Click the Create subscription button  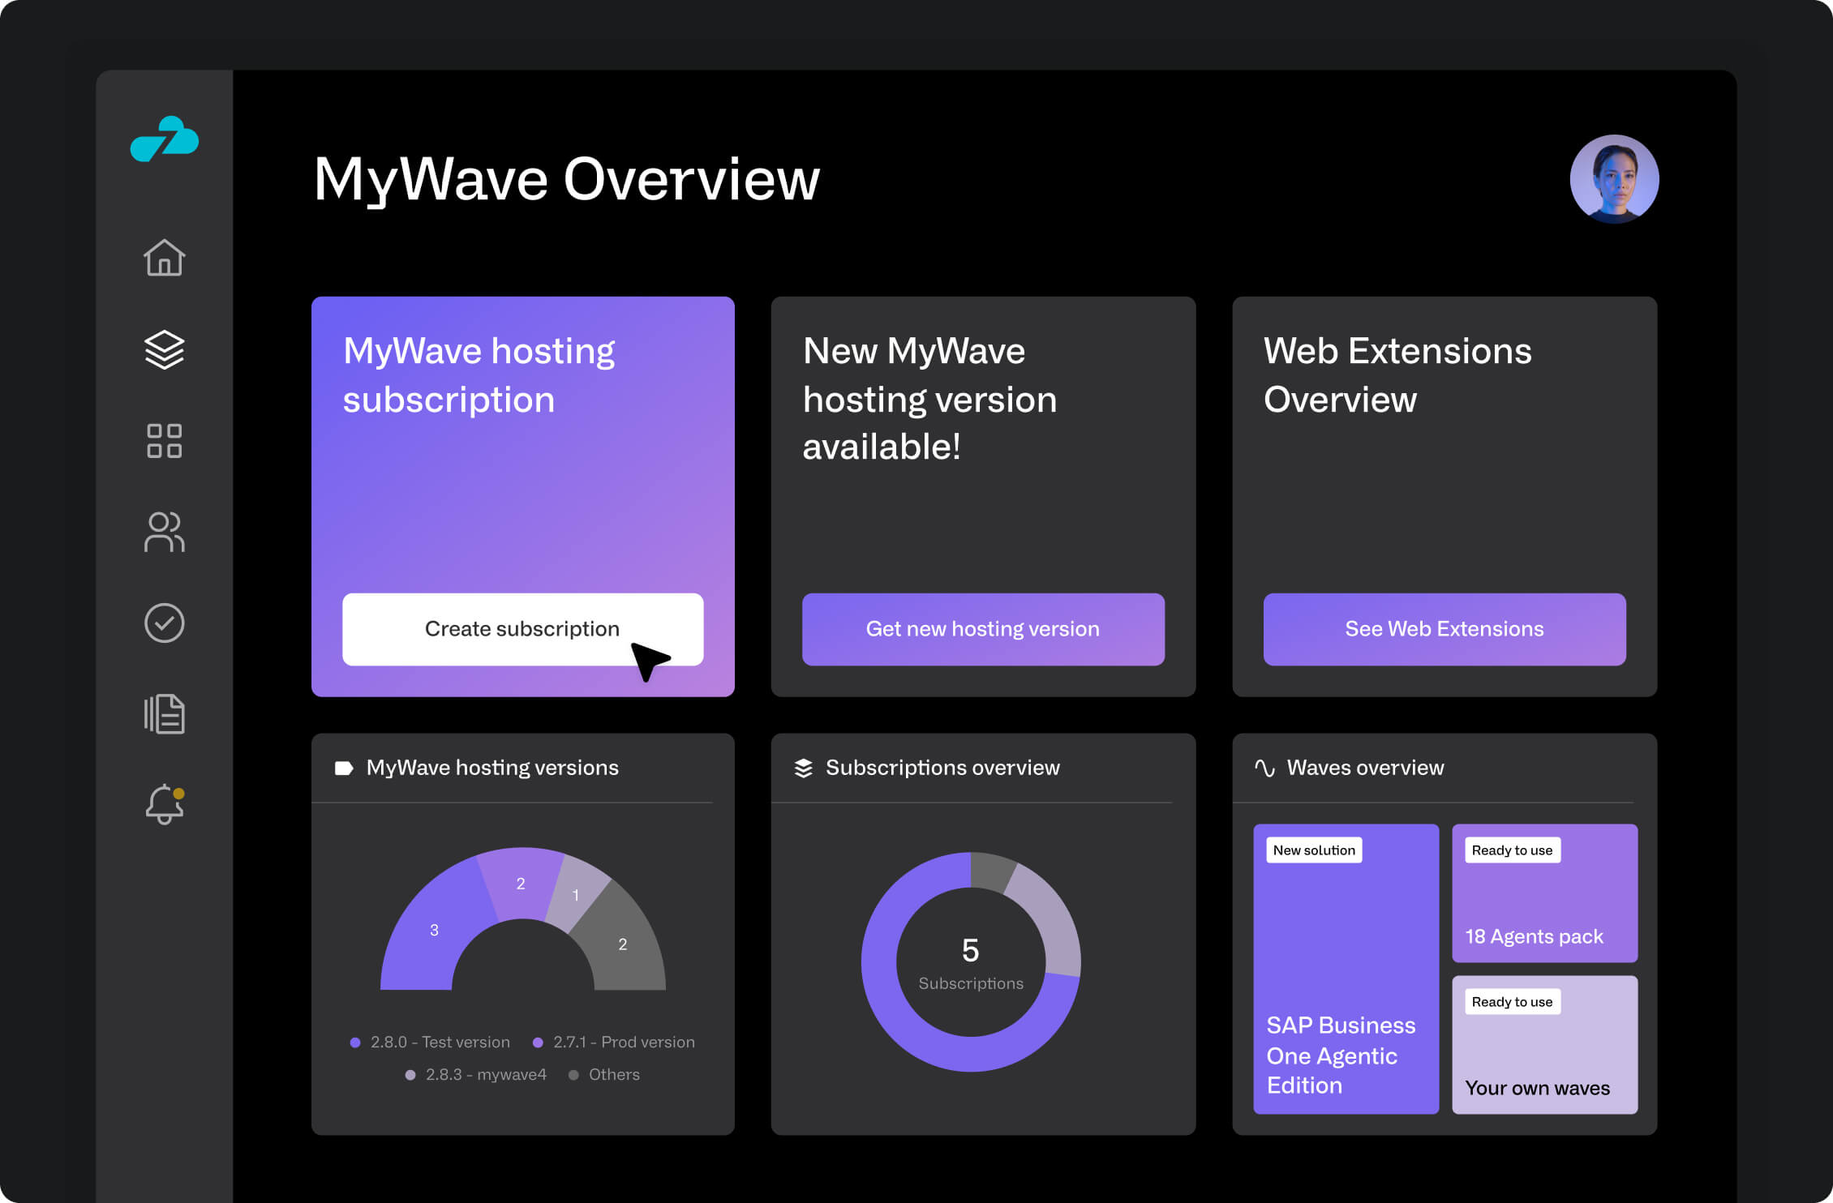point(522,629)
